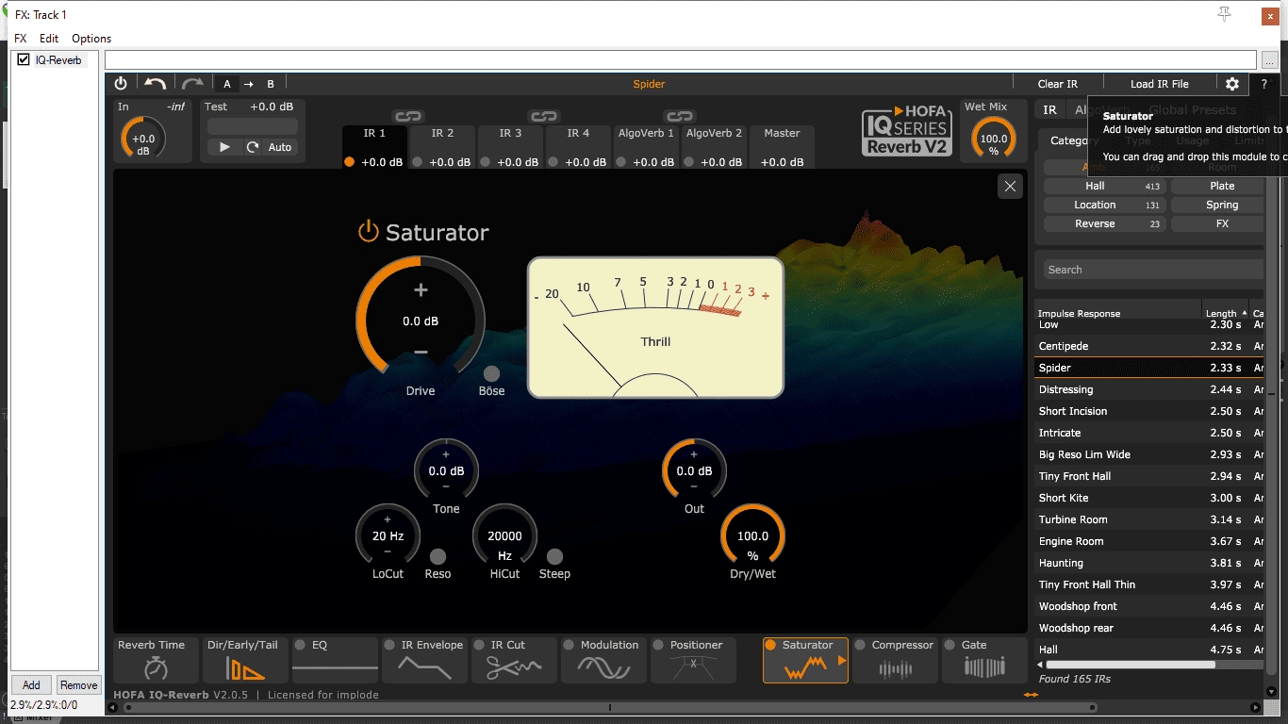Select the Master slot tab
Image resolution: width=1288 pixels, height=724 pixels.
coord(782,147)
